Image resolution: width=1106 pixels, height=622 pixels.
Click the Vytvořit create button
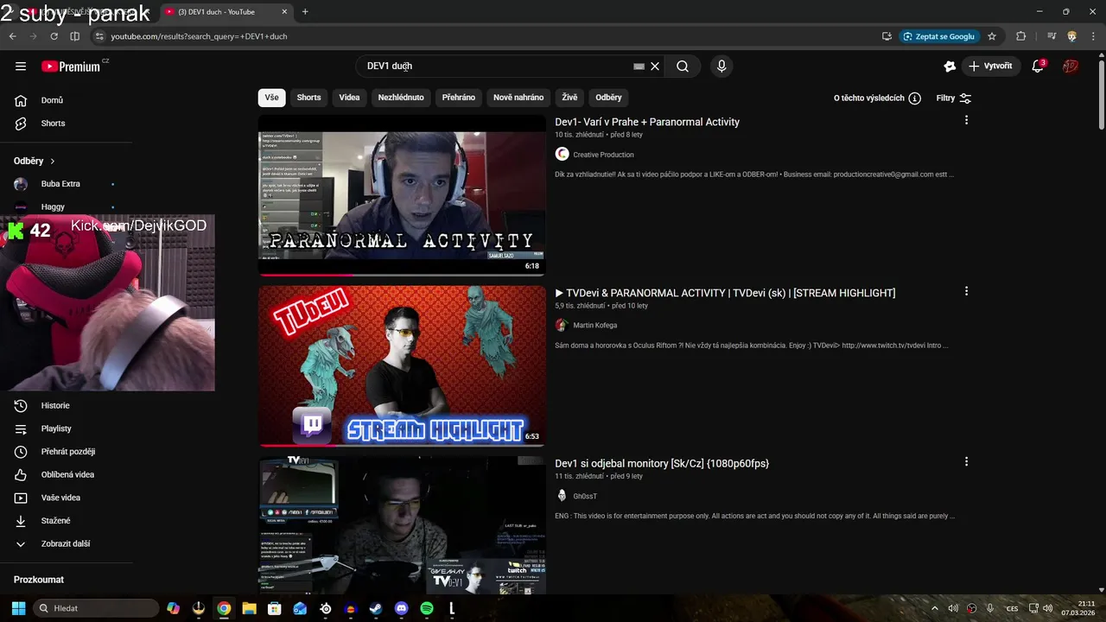(x=991, y=67)
